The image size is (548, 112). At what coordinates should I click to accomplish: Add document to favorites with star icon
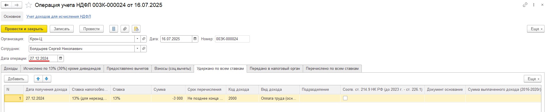pos(28,5)
